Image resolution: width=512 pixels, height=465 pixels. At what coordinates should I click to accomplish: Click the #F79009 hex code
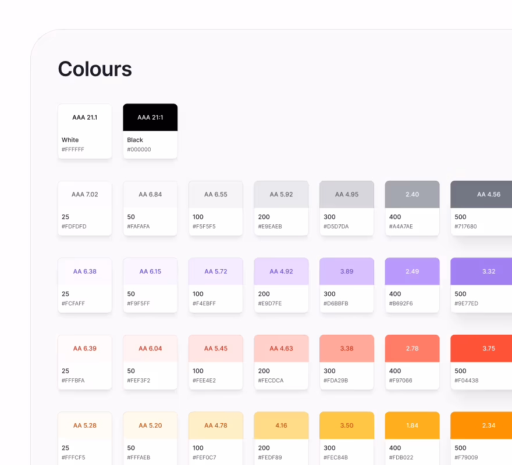click(466, 457)
